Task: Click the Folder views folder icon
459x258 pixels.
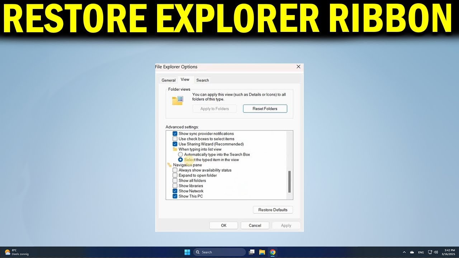Action: pos(178,100)
